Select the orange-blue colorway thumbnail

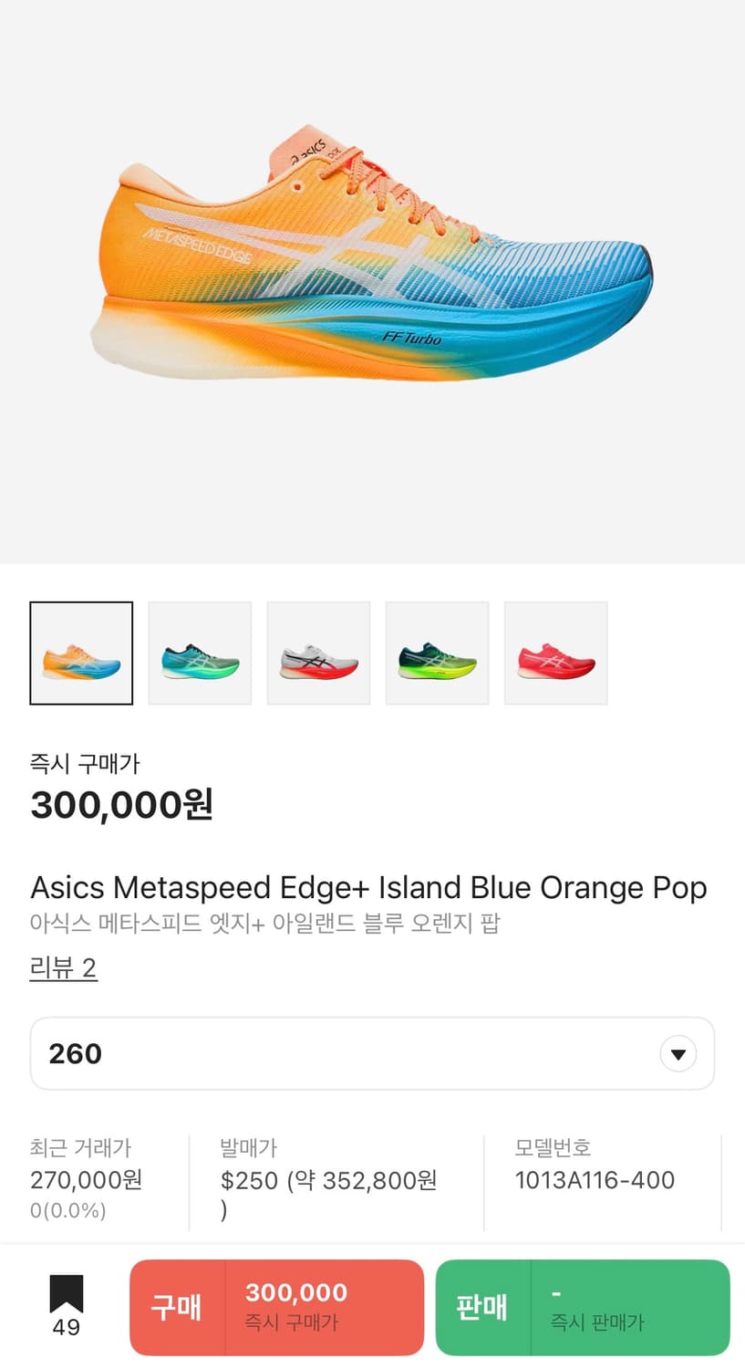point(81,653)
